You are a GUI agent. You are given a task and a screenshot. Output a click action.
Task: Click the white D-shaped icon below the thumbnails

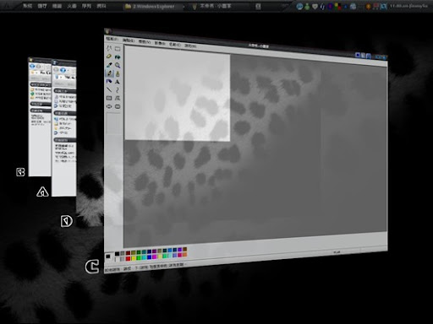click(x=67, y=221)
